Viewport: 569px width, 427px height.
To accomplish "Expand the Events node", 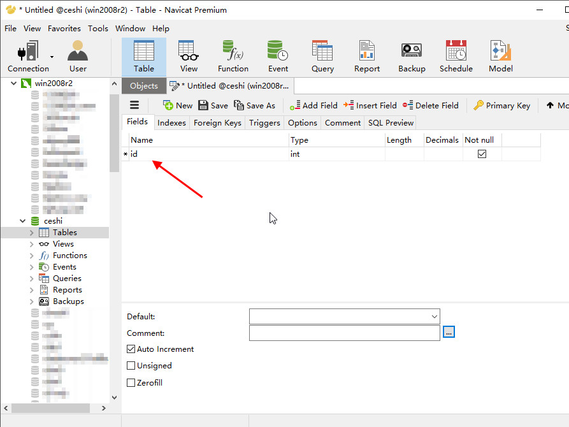I will click(x=32, y=267).
